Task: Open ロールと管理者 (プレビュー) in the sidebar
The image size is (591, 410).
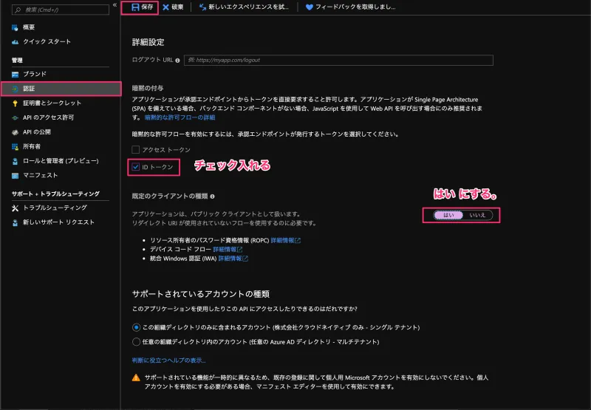Action: coord(61,161)
